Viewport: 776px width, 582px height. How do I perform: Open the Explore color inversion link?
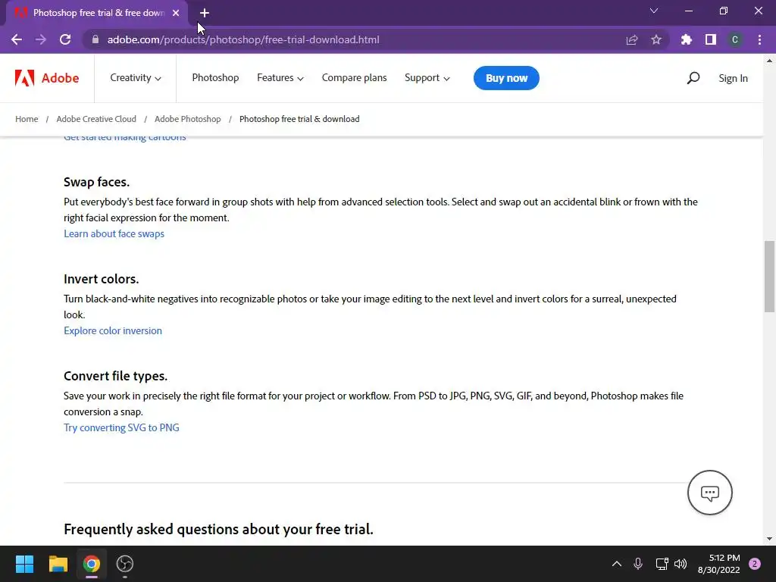pyautogui.click(x=113, y=330)
